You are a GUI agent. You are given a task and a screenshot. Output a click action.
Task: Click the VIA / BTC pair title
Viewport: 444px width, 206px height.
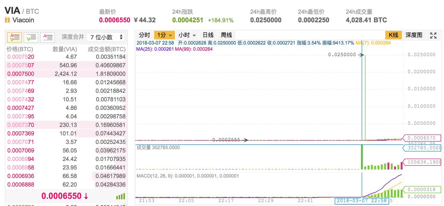[x=22, y=11]
